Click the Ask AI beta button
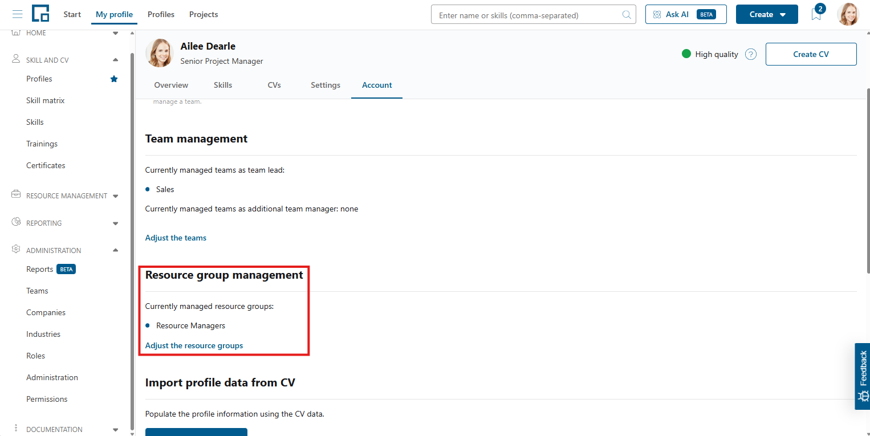The image size is (870, 436). click(x=686, y=14)
